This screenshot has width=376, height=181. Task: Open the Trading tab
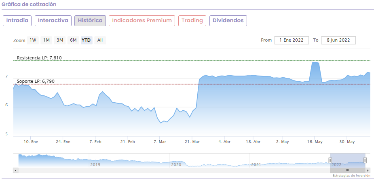coord(192,21)
